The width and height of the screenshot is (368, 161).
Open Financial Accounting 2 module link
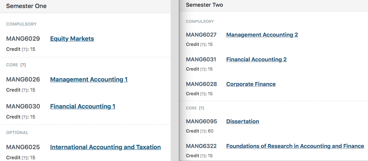(256, 60)
